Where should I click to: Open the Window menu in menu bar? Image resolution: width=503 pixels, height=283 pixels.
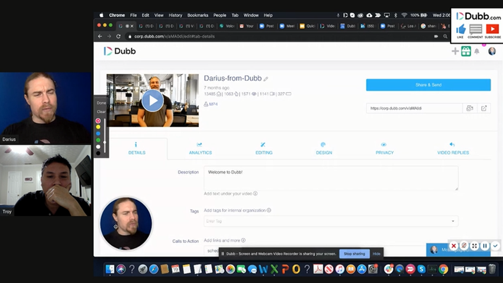pos(251,15)
